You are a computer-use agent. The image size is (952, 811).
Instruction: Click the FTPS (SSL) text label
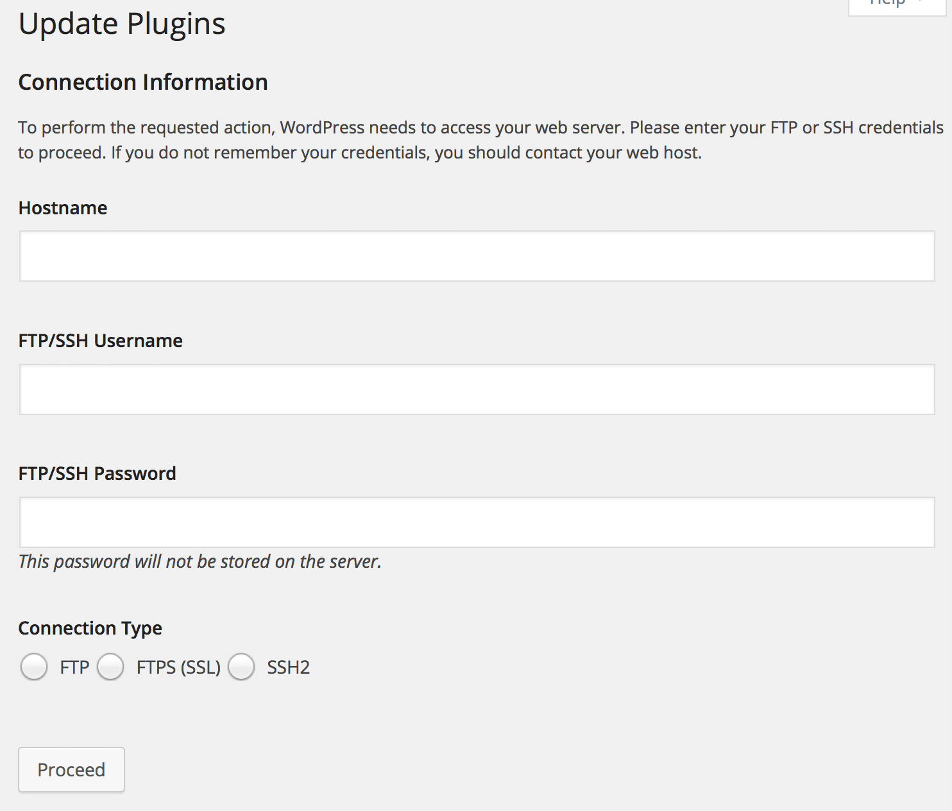point(178,667)
